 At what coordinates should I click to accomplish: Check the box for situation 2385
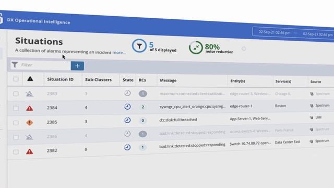click(16, 123)
